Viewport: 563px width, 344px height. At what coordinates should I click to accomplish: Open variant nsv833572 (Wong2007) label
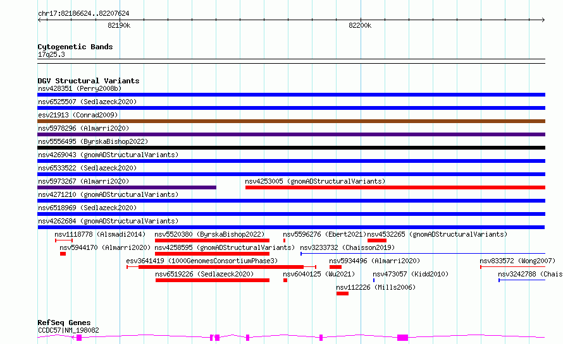pyautogui.click(x=517, y=261)
